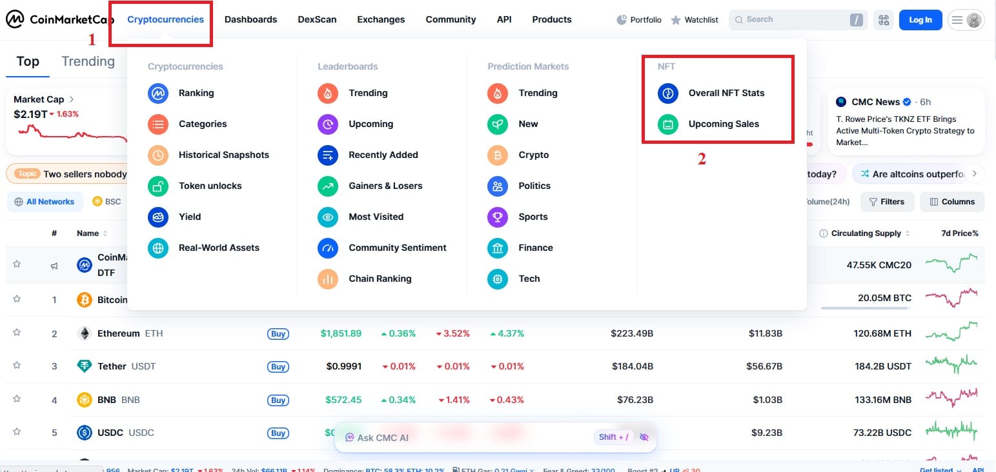
Task: Sort the table by Name column
Action: 92,233
